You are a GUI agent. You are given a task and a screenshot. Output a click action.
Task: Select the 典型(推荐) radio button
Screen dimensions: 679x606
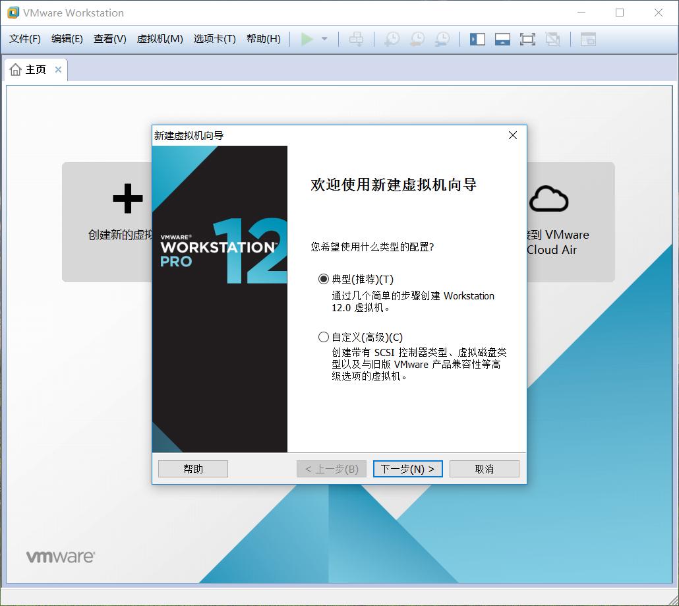point(323,279)
